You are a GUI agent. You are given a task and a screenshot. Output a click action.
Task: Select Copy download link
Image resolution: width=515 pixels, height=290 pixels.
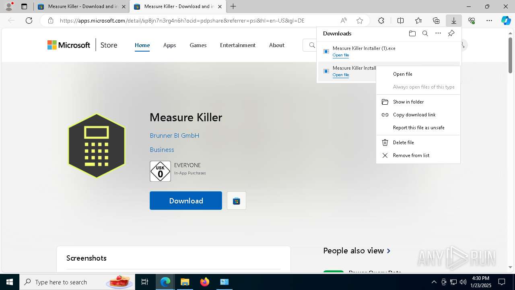pos(418,115)
